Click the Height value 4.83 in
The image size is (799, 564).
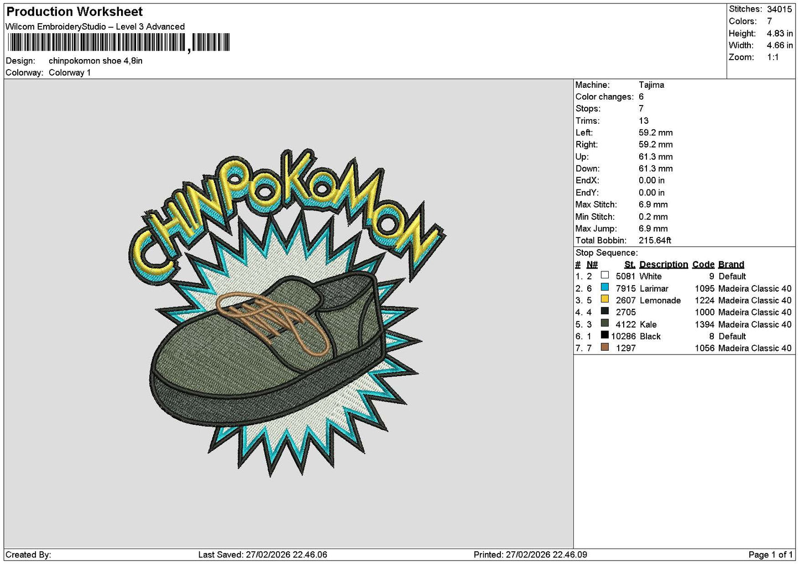click(780, 34)
